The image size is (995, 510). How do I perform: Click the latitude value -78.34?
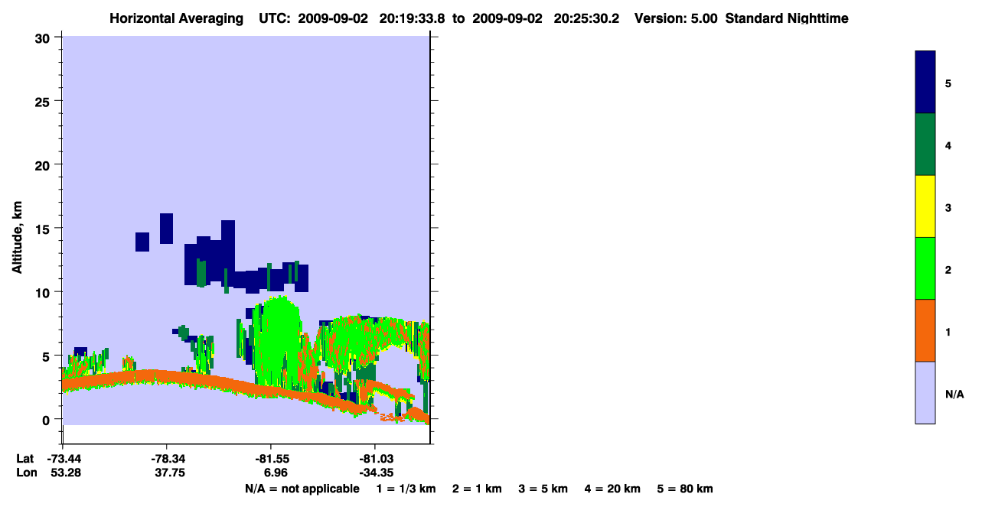tap(167, 459)
